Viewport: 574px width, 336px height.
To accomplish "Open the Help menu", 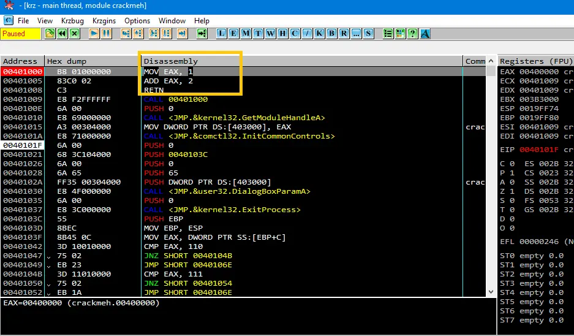I will [x=202, y=20].
